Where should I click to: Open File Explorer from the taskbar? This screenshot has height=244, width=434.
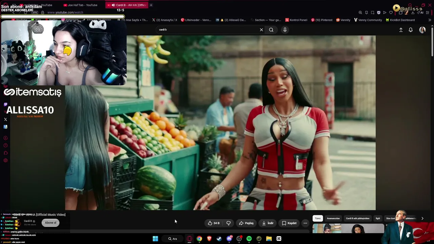click(x=269, y=239)
